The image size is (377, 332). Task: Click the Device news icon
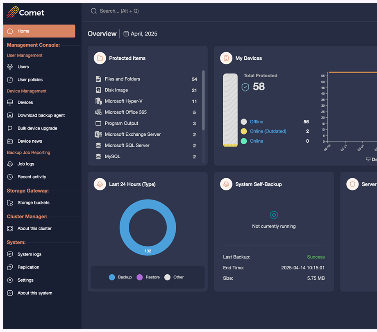10,141
